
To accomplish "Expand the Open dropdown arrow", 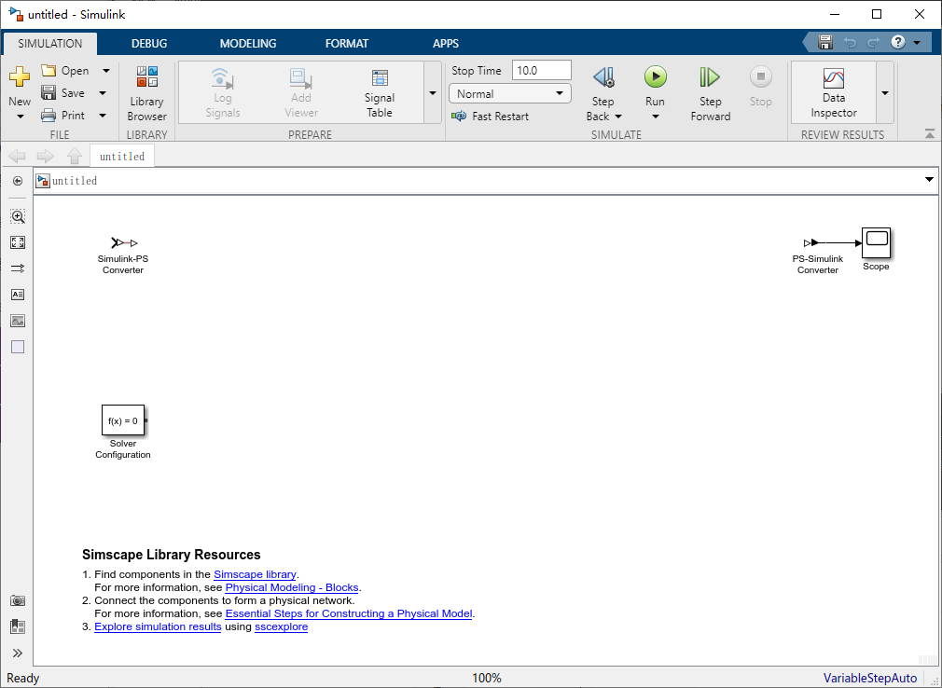I will click(x=105, y=71).
